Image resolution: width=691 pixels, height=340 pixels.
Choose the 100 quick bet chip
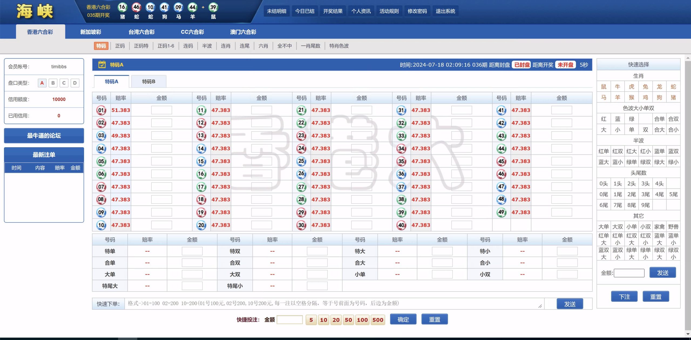click(362, 320)
